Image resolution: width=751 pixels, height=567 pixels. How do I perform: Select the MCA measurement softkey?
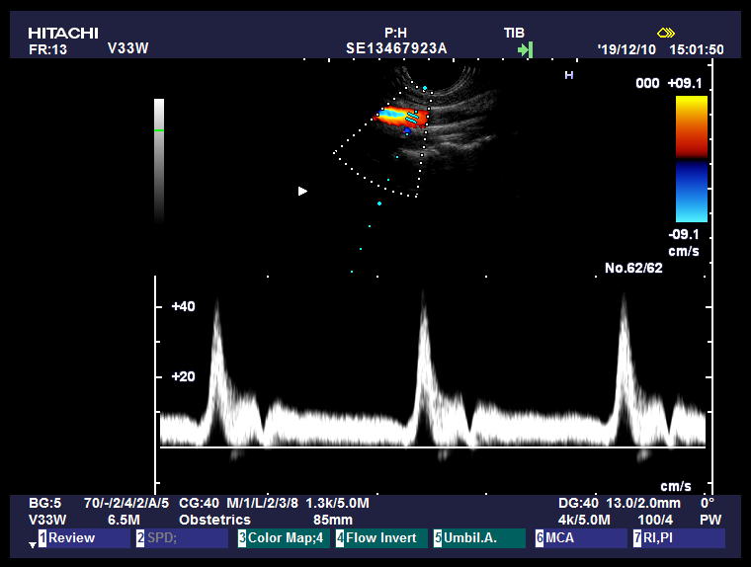coord(579,538)
